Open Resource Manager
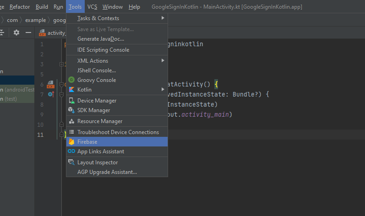Screen dimensions: 365x216 [x=117, y=121]
